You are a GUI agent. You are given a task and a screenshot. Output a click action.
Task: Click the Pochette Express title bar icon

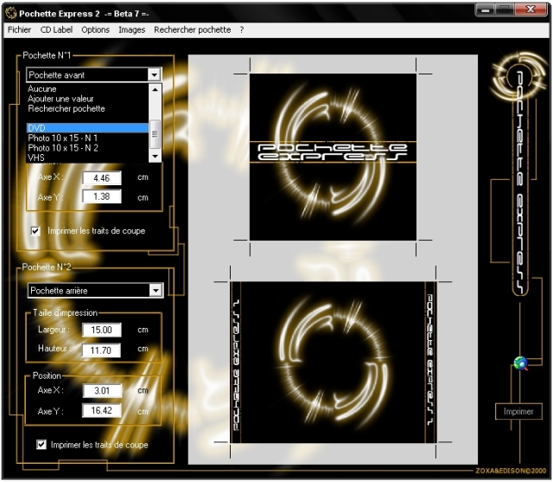[x=11, y=14]
